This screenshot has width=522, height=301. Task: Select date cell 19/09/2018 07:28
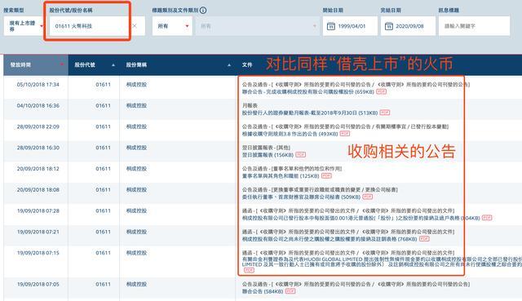click(x=38, y=210)
